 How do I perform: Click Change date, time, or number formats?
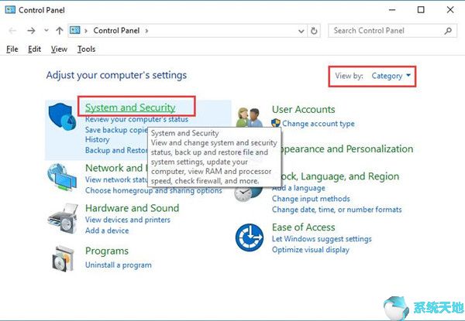click(336, 210)
